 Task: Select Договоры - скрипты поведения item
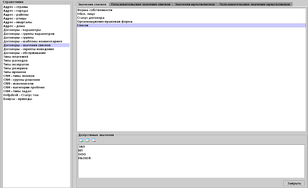[29, 49]
